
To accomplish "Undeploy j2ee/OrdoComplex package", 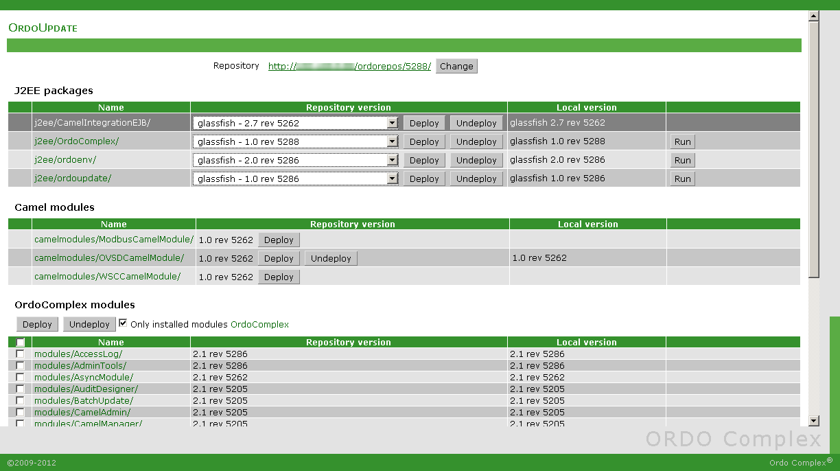I will 476,141.
